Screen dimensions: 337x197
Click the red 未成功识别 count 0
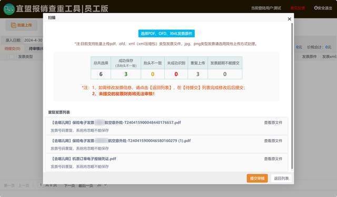[176, 74]
